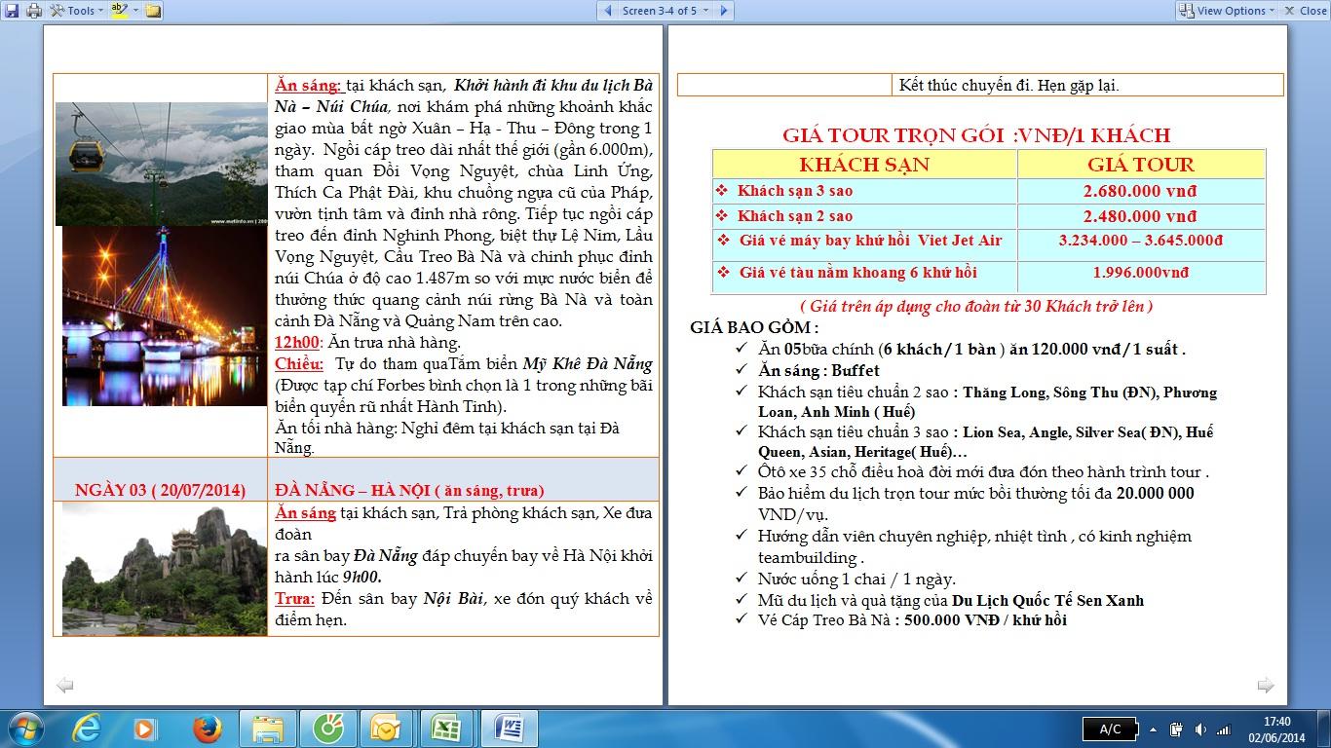Viewport: 1331px width, 748px height.
Task: Go to next screen arrow
Action: 723,11
